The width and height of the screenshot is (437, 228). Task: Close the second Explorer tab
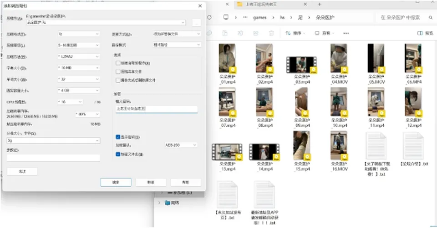305,4
